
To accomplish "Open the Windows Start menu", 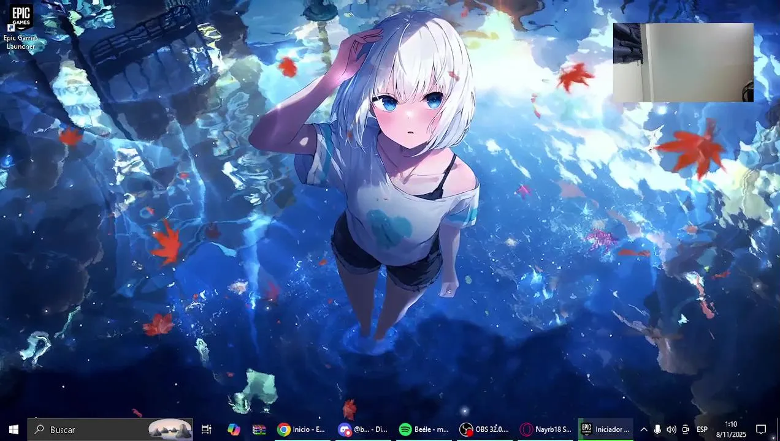I will click(x=13, y=429).
